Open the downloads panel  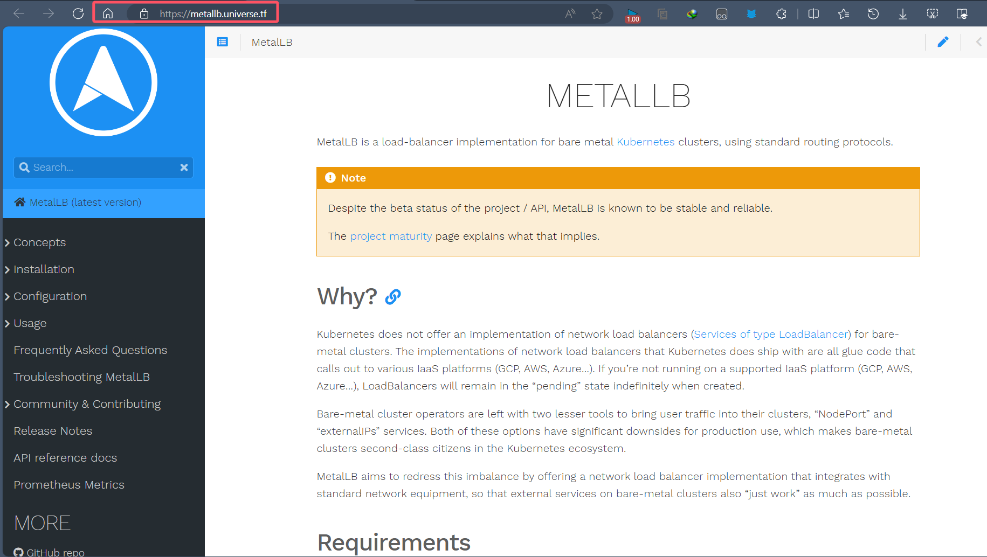pyautogui.click(x=903, y=14)
